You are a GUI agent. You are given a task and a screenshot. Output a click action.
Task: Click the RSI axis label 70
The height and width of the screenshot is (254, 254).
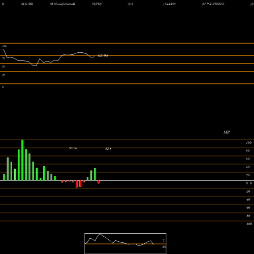tap(4, 58)
